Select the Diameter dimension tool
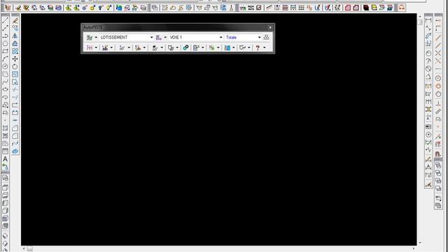Viewport: 448px width, 252px height. click(x=428, y=69)
